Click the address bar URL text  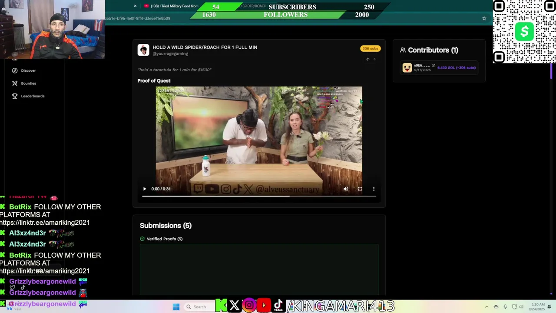click(x=137, y=18)
